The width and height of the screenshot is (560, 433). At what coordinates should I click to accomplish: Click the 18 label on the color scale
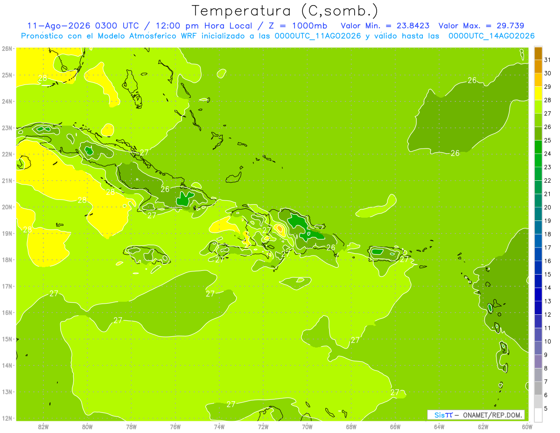point(547,234)
